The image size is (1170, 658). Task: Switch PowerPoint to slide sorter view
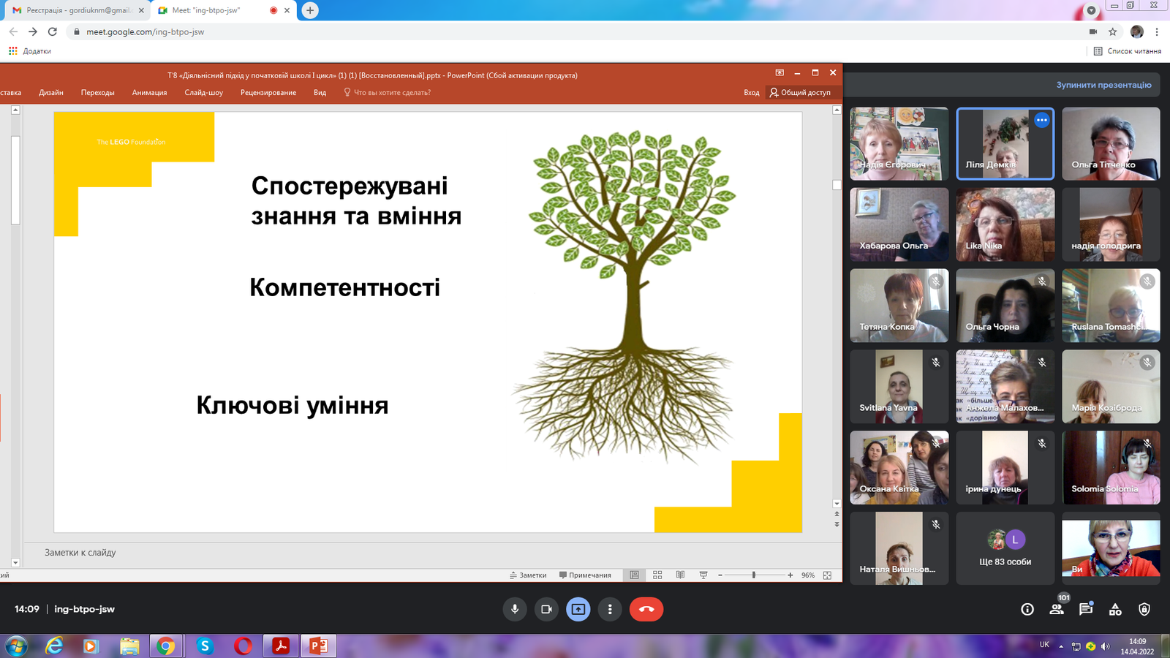pyautogui.click(x=657, y=575)
